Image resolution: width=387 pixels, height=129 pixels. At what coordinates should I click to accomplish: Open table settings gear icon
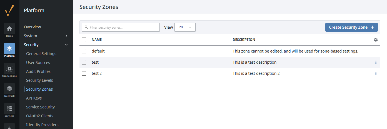[x=376, y=40]
